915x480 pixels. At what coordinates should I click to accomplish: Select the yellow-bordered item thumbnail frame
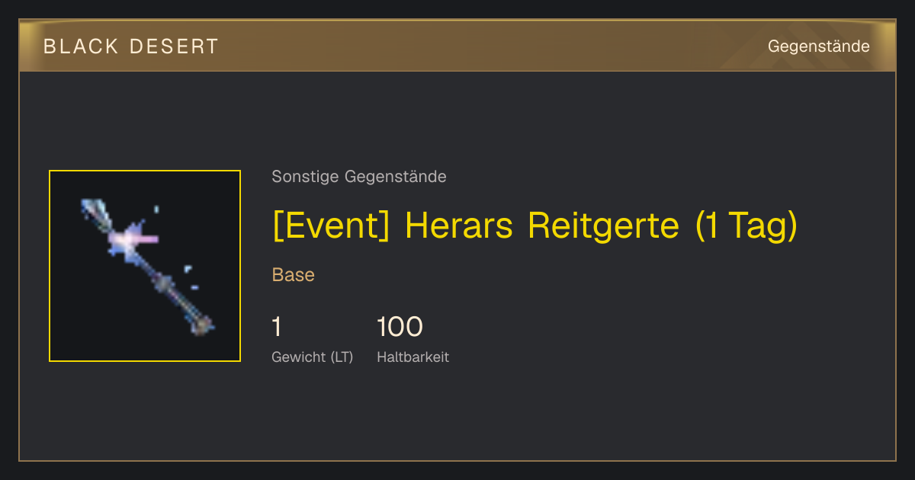click(x=145, y=266)
